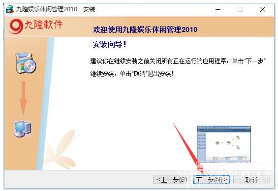This screenshot has height=191, width=278.
Task: Click the software box with CD icon
Action: (x=26, y=63)
